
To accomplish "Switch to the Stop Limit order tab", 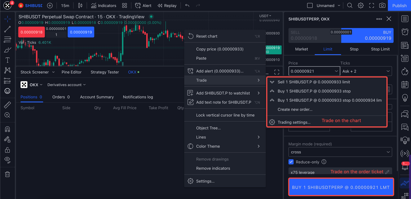I will [x=380, y=49].
